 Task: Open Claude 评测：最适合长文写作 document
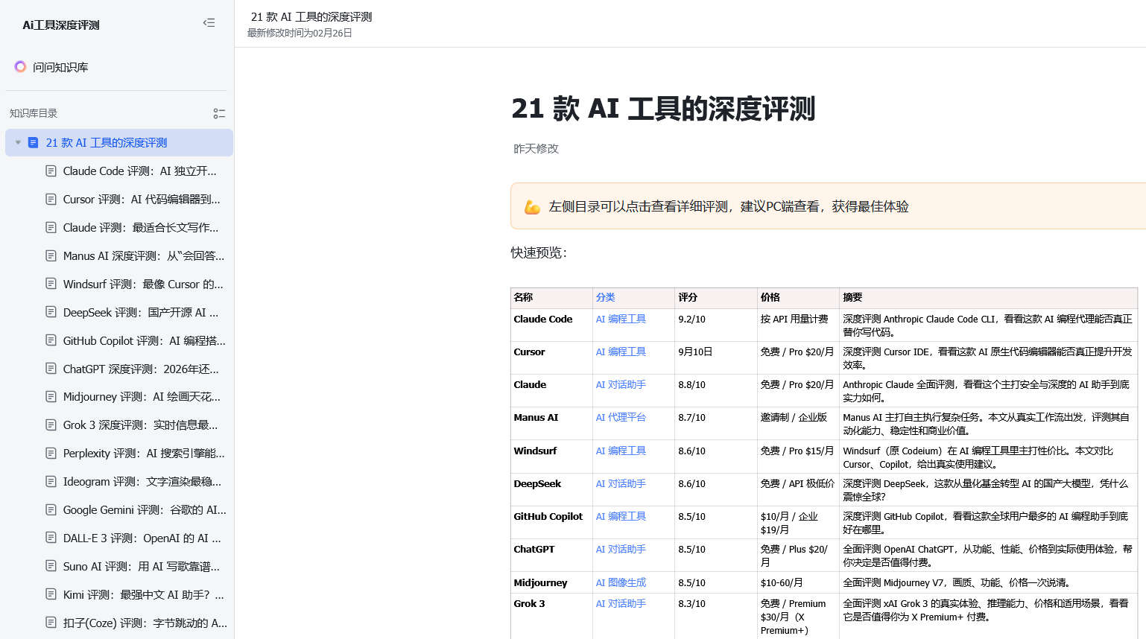[x=141, y=228]
